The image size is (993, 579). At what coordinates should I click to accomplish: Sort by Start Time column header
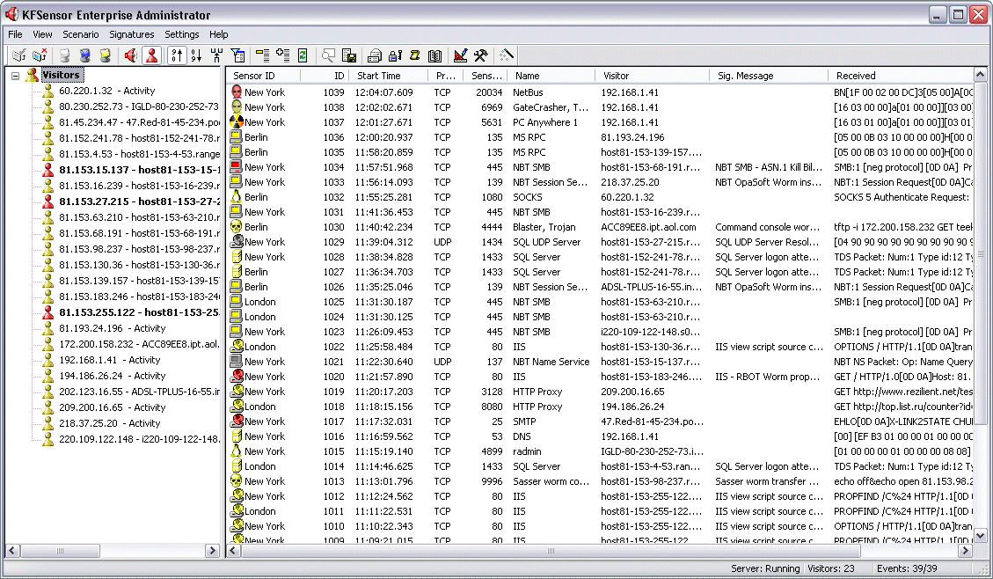[x=389, y=76]
